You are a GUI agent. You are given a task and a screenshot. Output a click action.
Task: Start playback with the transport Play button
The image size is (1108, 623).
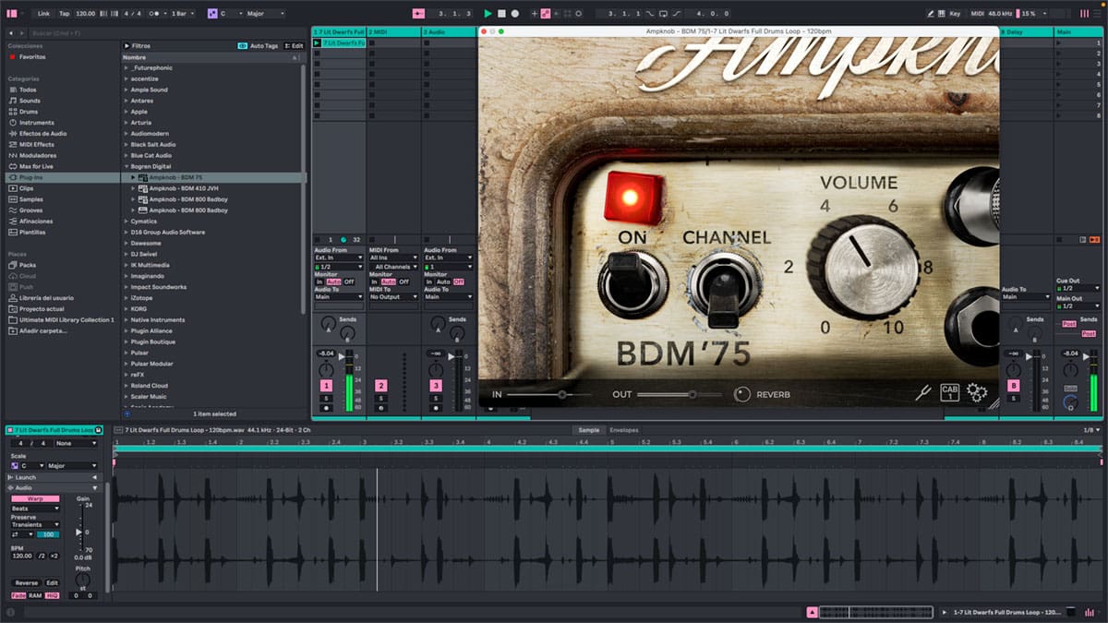(488, 14)
